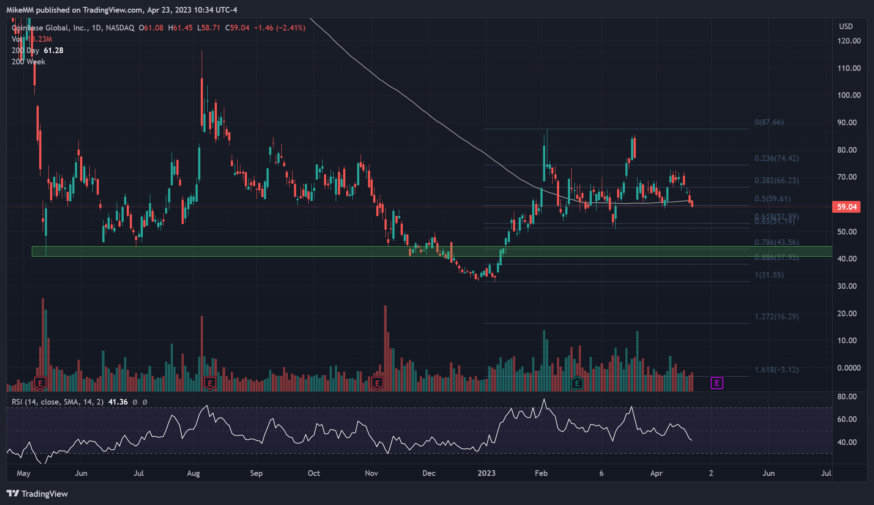Select the RSI indicator legend title
Screen dimensions: 874x505
(57, 402)
